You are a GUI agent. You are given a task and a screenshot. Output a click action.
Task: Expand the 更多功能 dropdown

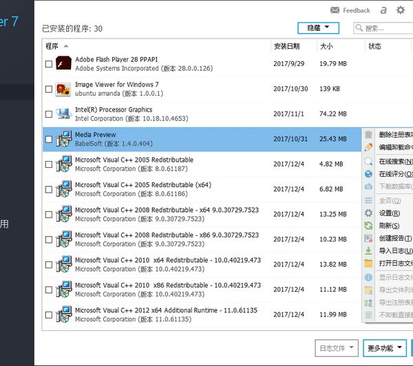tap(385, 348)
